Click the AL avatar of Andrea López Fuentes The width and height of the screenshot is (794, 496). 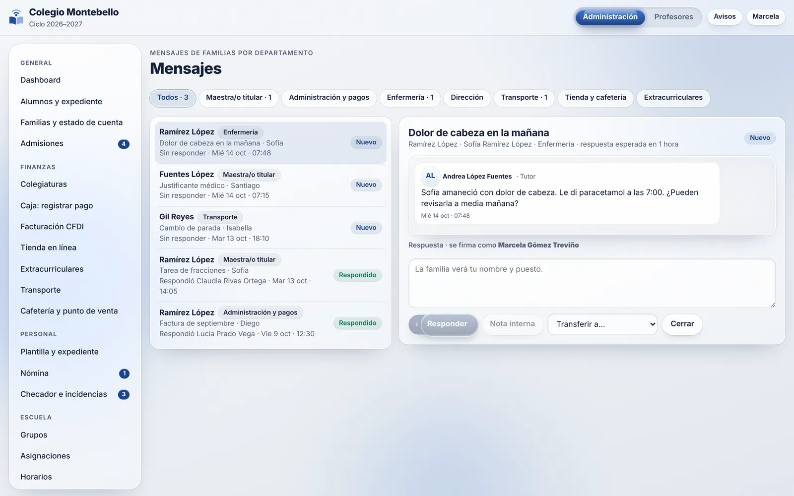coord(430,176)
